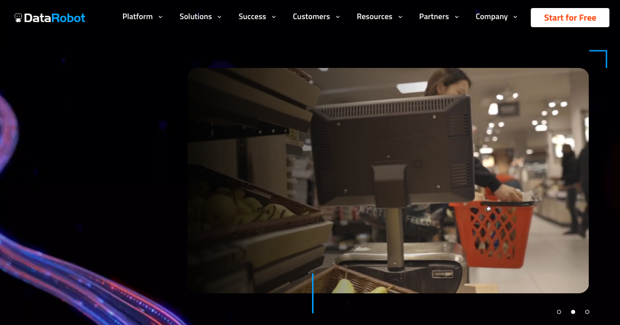620x325 pixels.
Task: Click the supermarket checkout video
Action: point(388,181)
